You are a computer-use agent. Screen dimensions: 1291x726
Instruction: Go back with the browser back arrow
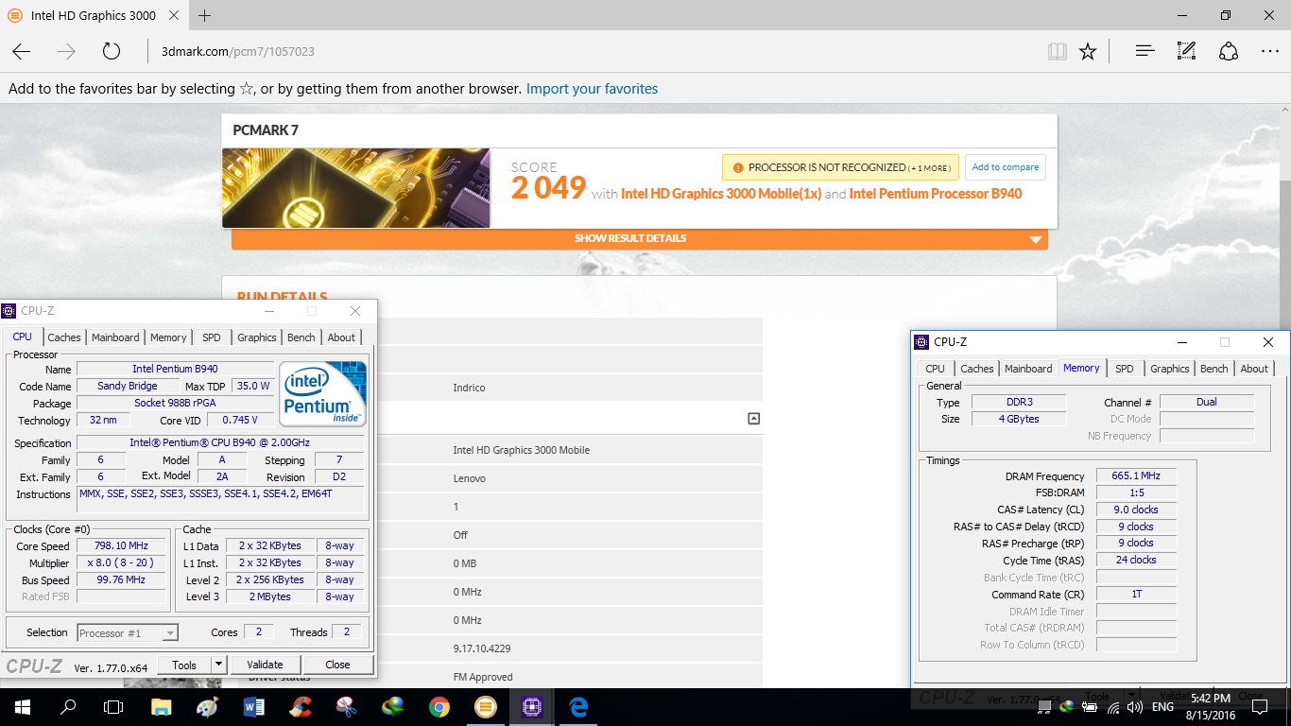tap(22, 51)
